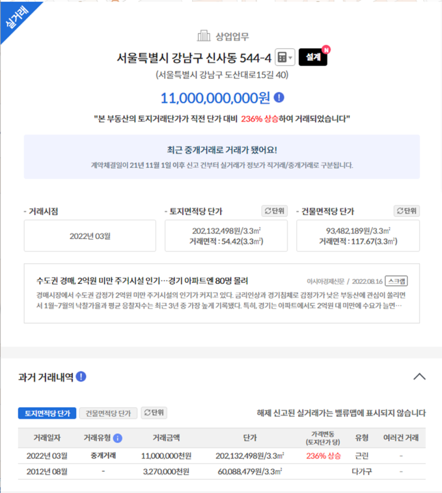
Task: Toggle 단위 for 건물면적당 단가
Action: coord(407,211)
